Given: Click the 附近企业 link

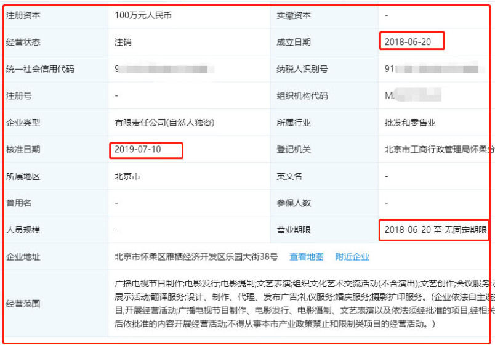Looking at the screenshot, I should (x=352, y=257).
